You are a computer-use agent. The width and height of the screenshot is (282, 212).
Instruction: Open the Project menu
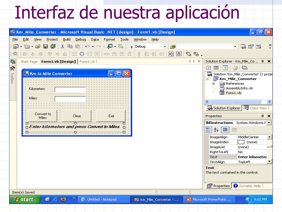click(52, 39)
